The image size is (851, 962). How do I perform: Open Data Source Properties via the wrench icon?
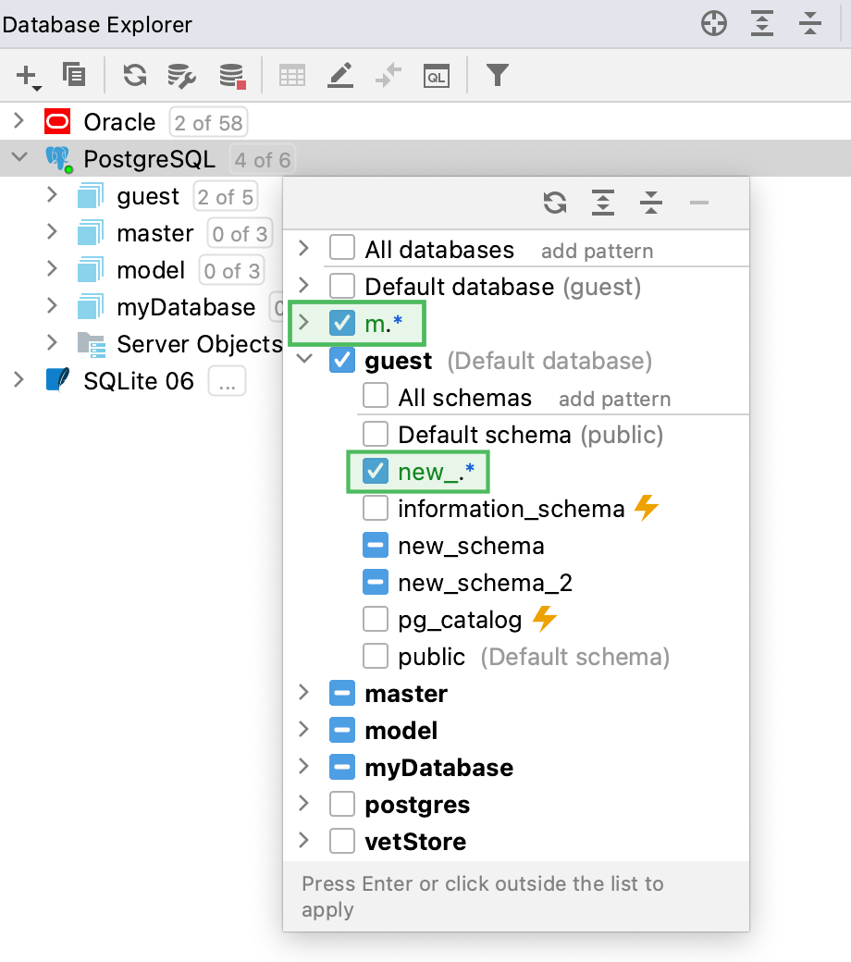pos(181,75)
